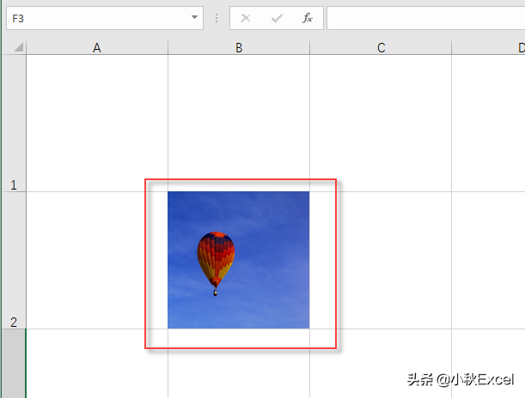Select the highlighted row 3 header
The image size is (525, 398).
14,364
